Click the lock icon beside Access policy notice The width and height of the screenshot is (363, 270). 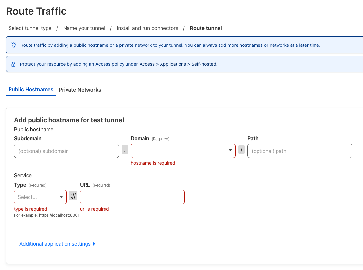click(x=14, y=64)
